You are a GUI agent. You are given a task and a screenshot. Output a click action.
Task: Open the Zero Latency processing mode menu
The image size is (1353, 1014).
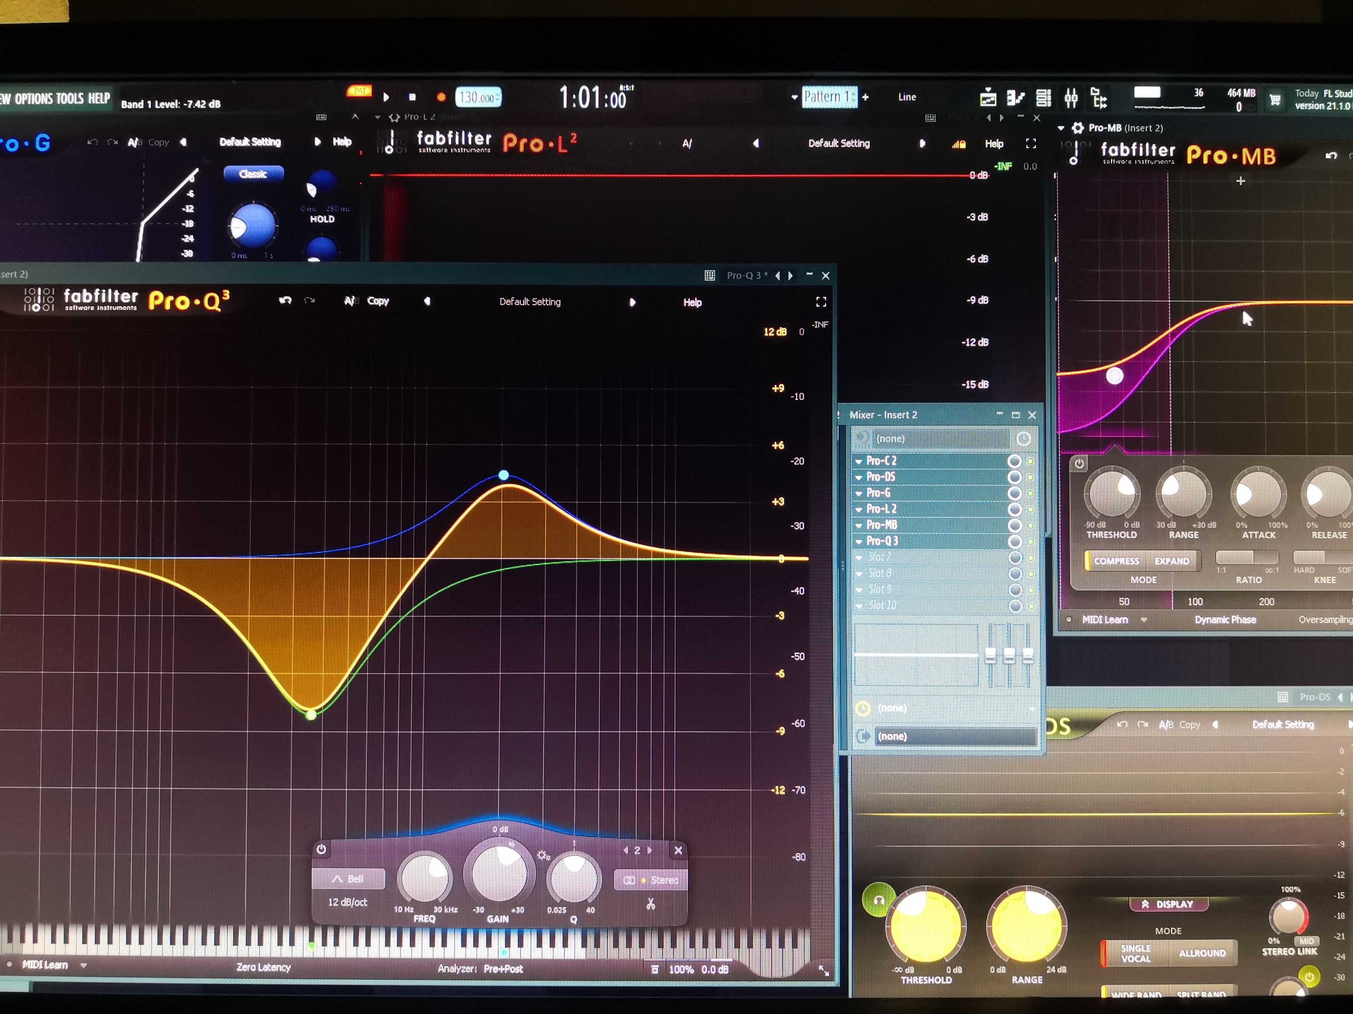[264, 967]
